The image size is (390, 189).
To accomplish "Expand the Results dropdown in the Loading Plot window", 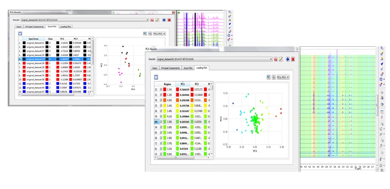I will click(x=215, y=59).
